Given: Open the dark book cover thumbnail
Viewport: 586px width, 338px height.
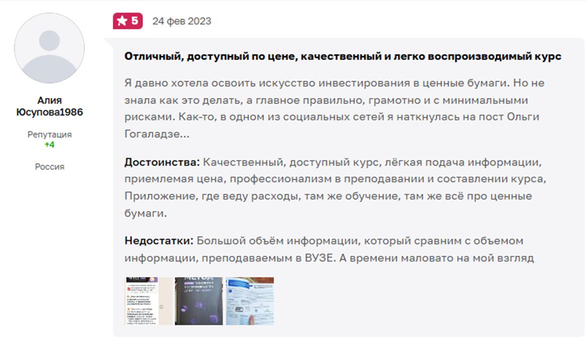Looking at the screenshot, I should click(198, 301).
